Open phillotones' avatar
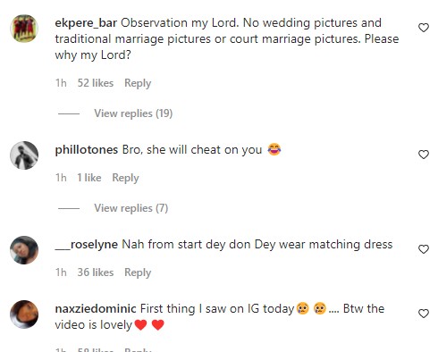Image resolution: width=438 pixels, height=352 pixels. click(x=24, y=155)
